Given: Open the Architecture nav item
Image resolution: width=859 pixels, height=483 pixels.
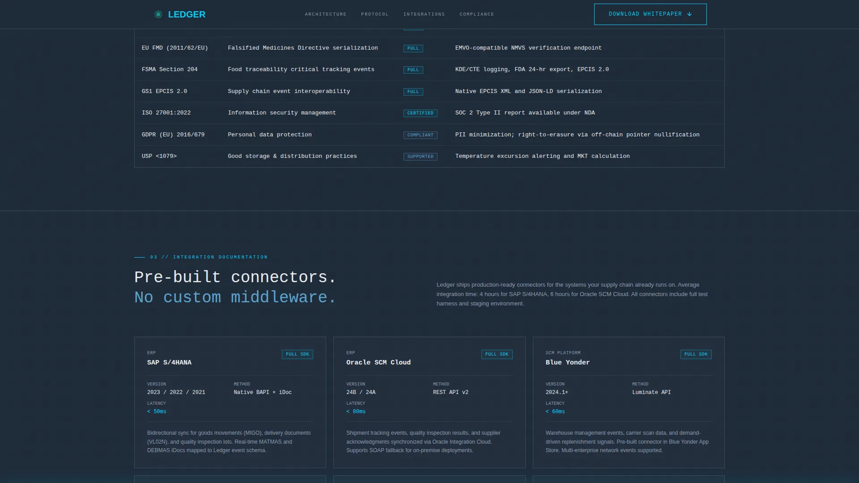Looking at the screenshot, I should click(x=326, y=14).
